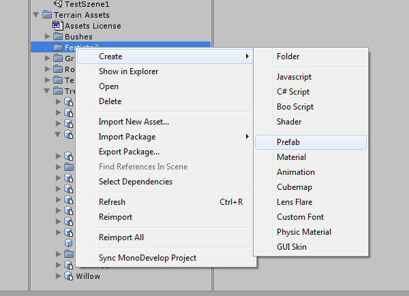Click Delete in the context menu

(110, 101)
